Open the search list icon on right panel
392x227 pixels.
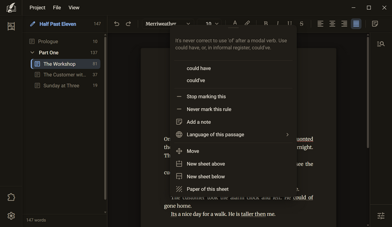(x=381, y=44)
